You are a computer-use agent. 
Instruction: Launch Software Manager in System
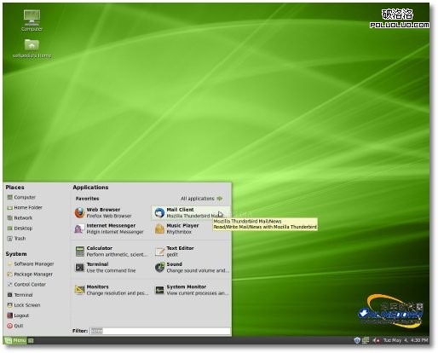point(31,264)
